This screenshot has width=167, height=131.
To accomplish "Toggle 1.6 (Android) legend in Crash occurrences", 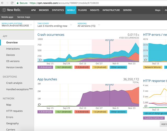I will (100, 67).
